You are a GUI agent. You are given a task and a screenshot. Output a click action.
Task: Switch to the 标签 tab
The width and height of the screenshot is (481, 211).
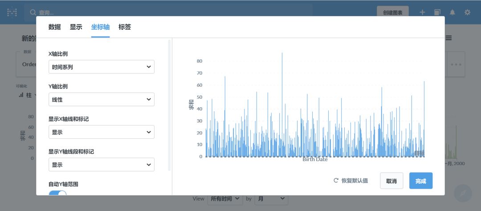point(125,27)
